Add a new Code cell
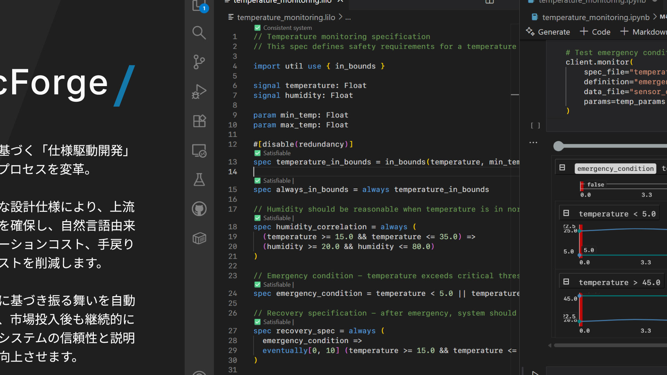Image resolution: width=667 pixels, height=375 pixels. point(595,32)
